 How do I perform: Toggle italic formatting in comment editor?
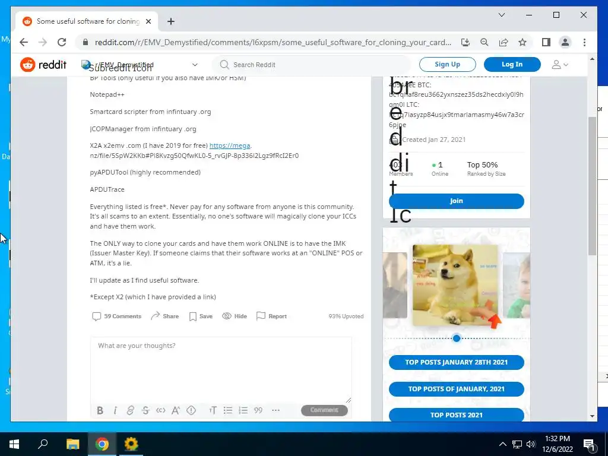(x=115, y=410)
